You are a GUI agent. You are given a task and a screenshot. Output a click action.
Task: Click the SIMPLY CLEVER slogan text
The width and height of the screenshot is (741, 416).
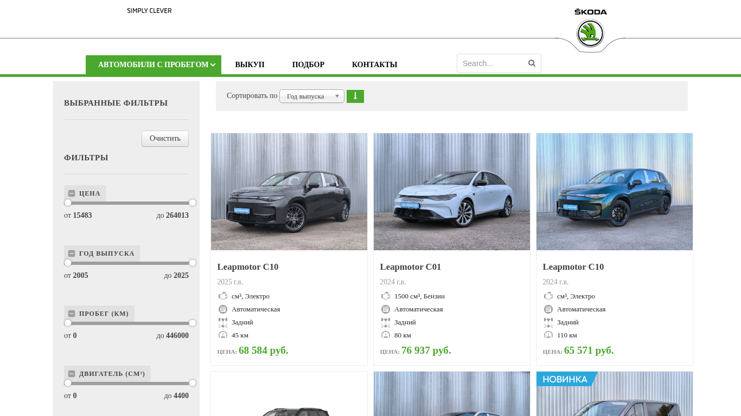click(x=149, y=11)
